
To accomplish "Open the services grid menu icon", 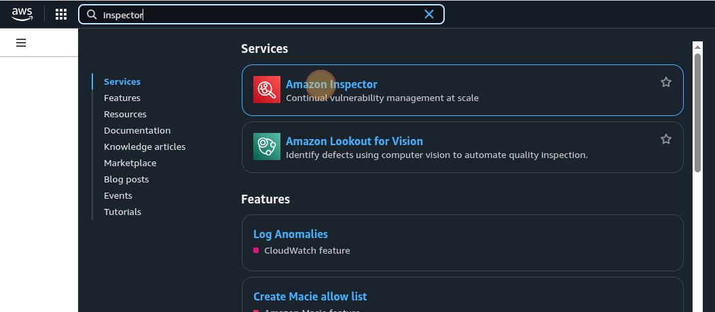I will coord(61,14).
